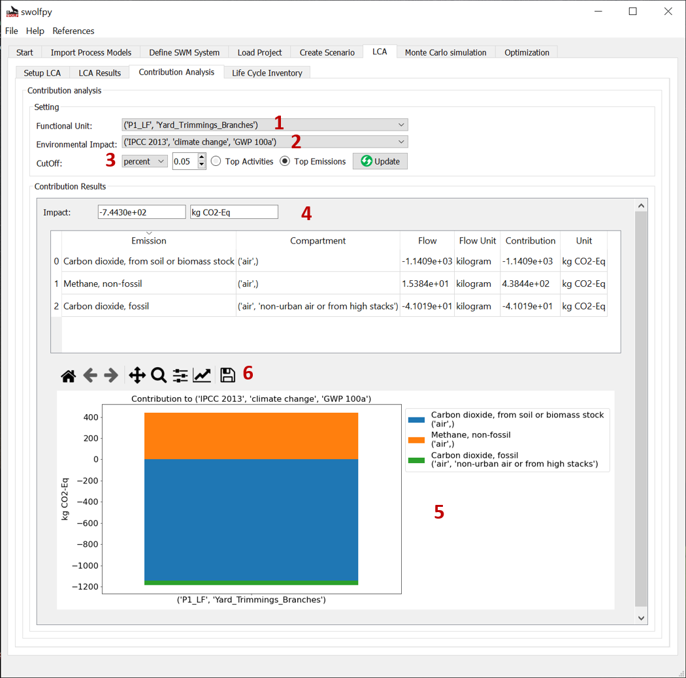The height and width of the screenshot is (678, 686).
Task: Click the orange Methane bar segment in chart
Action: coord(251,436)
